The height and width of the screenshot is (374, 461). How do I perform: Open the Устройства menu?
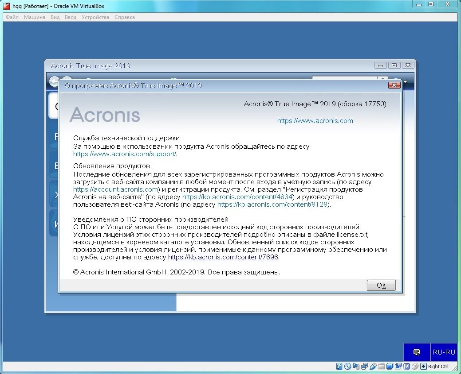coord(94,17)
